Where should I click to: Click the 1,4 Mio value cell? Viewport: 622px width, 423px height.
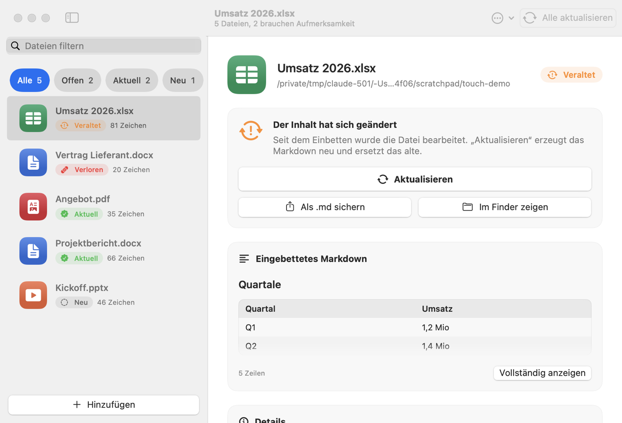(435, 346)
